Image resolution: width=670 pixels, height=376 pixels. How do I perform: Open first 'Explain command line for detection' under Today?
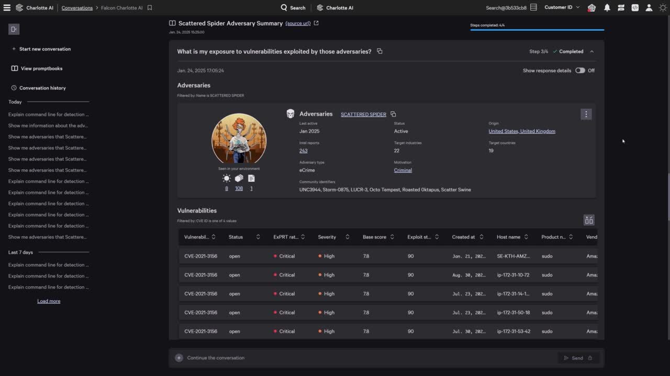(48, 114)
